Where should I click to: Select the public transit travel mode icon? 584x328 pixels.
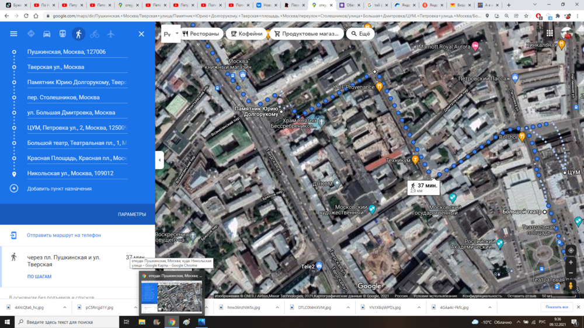click(x=62, y=34)
